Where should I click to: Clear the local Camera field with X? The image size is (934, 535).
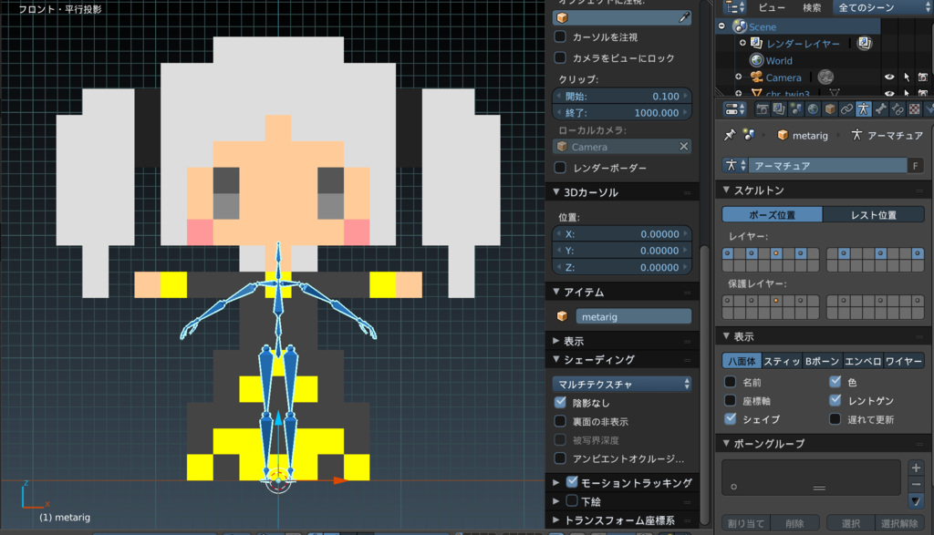[x=684, y=146]
